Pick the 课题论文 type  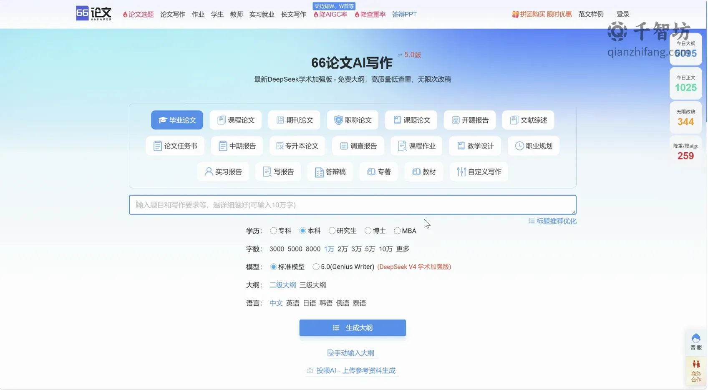pos(411,120)
